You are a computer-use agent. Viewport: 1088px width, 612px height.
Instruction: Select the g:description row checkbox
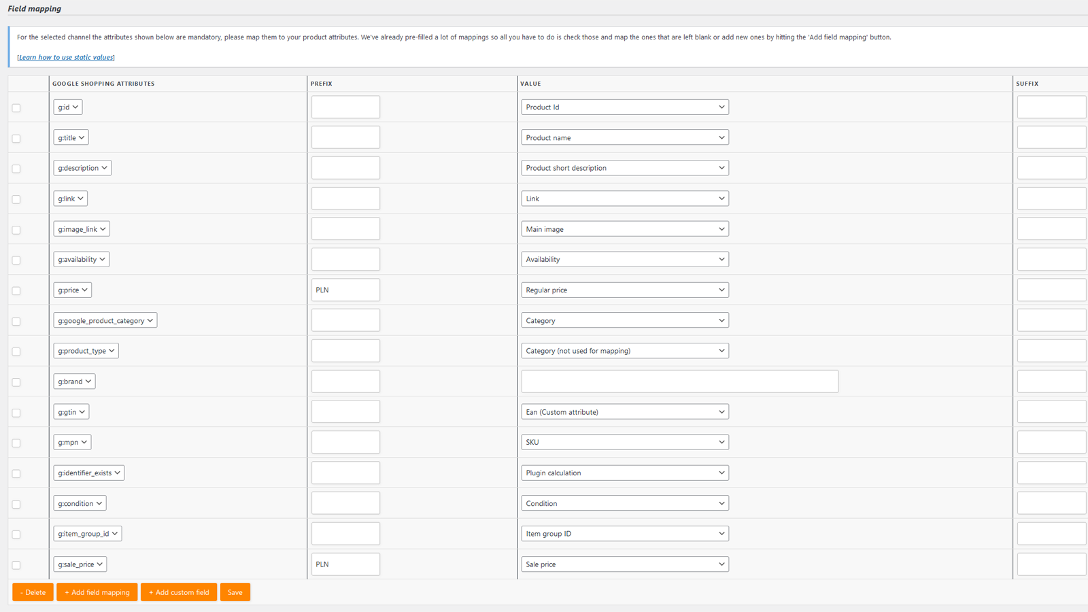tap(16, 169)
